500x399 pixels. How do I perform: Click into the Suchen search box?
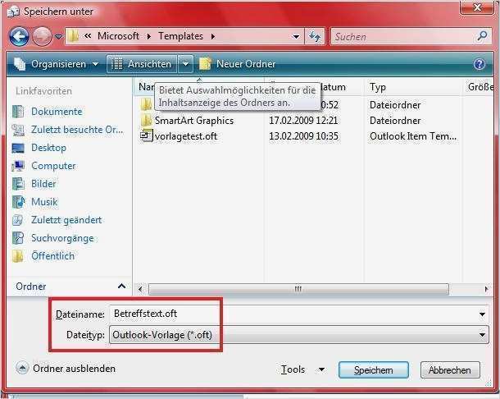[403, 36]
